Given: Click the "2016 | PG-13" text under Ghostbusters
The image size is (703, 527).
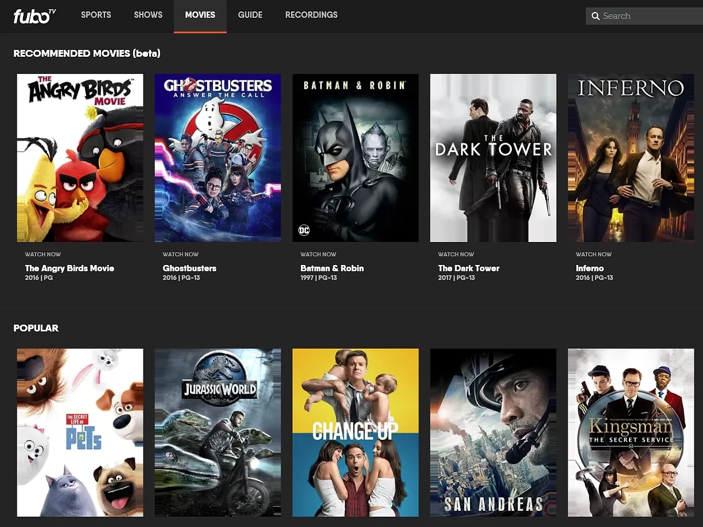Looking at the screenshot, I should pyautogui.click(x=181, y=278).
